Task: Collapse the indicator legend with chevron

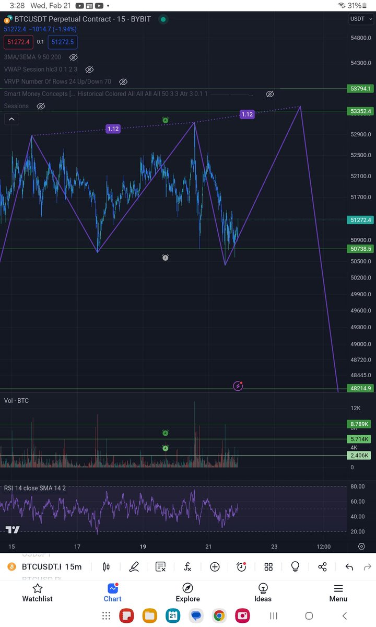Action: coord(11,119)
